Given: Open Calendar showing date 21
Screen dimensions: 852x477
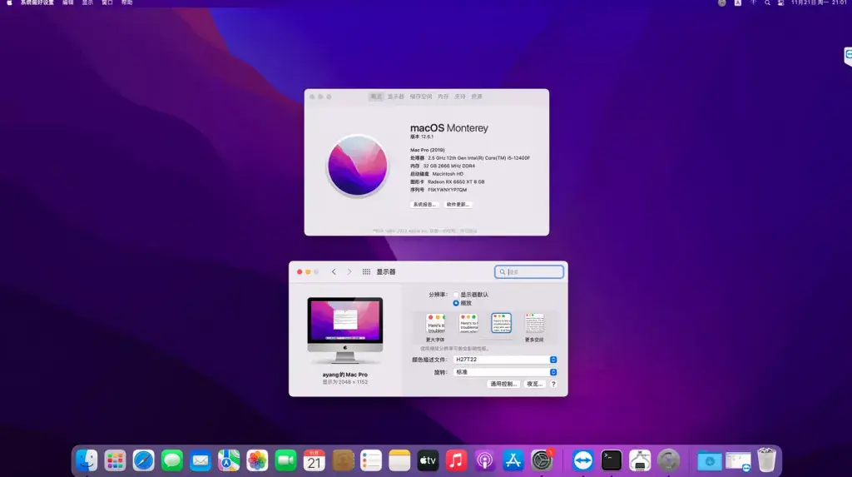Looking at the screenshot, I should coord(314,460).
